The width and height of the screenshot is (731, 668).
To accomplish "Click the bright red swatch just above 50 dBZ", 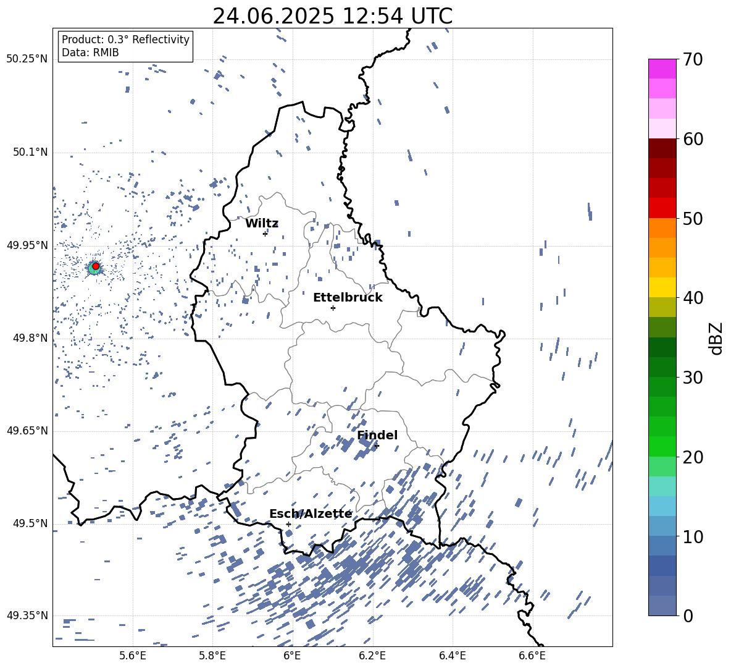I will 662,208.
